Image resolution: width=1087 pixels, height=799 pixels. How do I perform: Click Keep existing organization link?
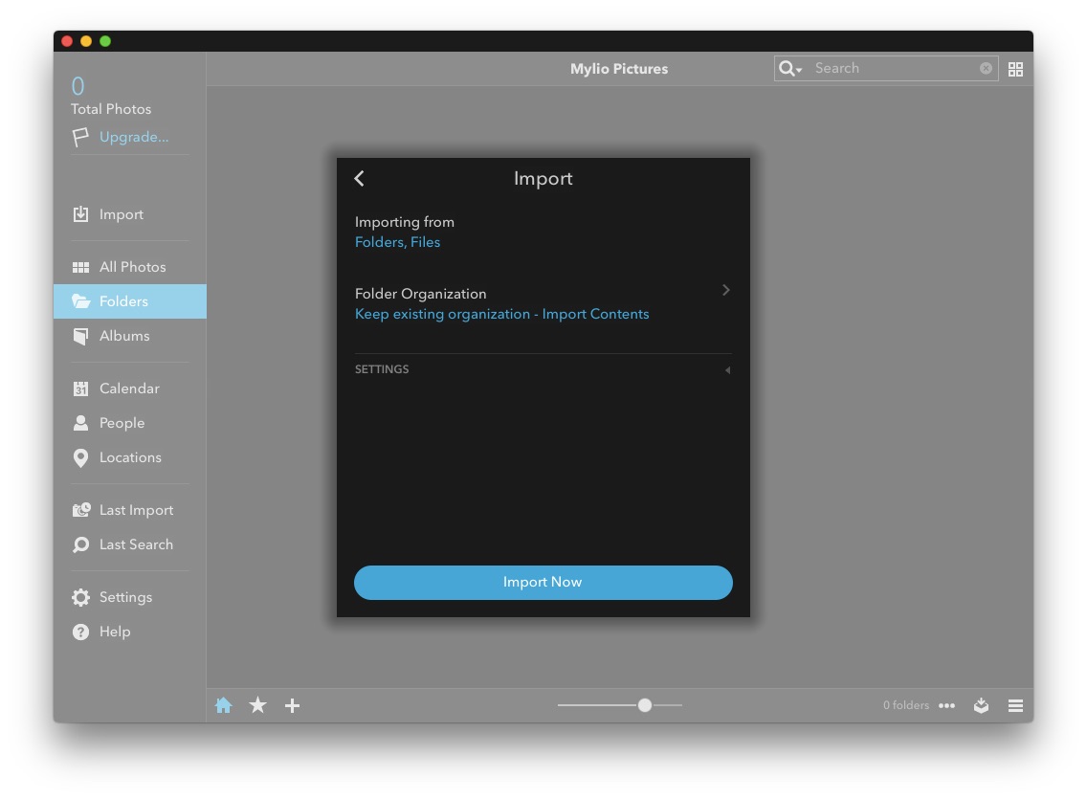click(x=502, y=314)
